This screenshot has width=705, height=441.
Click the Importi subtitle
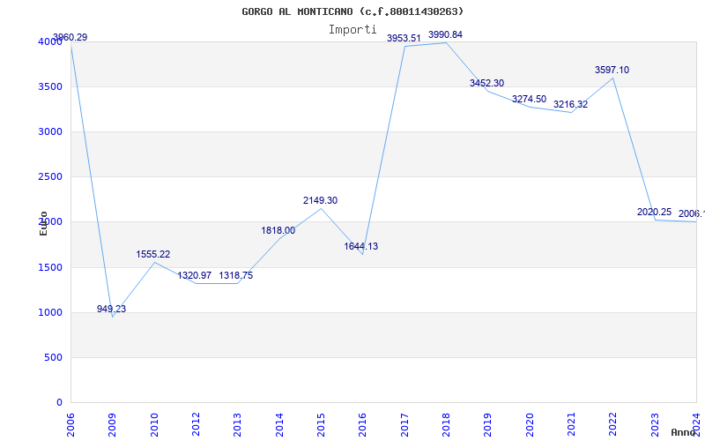[352, 30]
